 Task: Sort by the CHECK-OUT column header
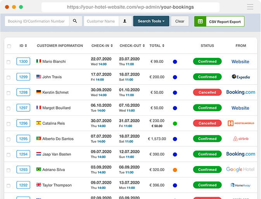pos(132,46)
